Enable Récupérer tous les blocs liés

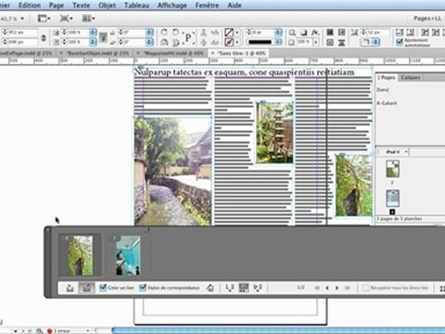pyautogui.click(x=365, y=288)
